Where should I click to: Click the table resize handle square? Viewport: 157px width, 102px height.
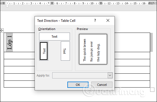pos(152,90)
